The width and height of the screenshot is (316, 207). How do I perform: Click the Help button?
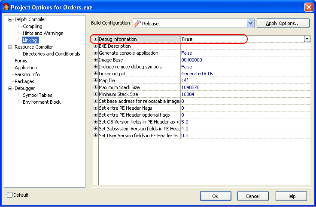tap(291, 196)
